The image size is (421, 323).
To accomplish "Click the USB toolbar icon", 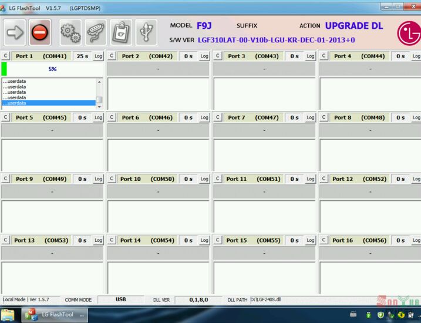I will point(146,32).
